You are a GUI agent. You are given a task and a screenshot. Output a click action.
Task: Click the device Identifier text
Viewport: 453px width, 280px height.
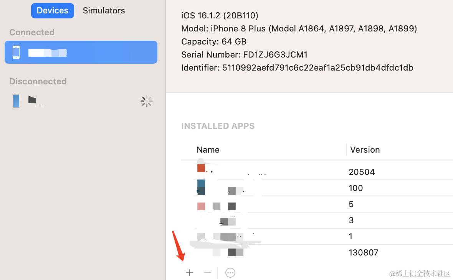(x=297, y=68)
